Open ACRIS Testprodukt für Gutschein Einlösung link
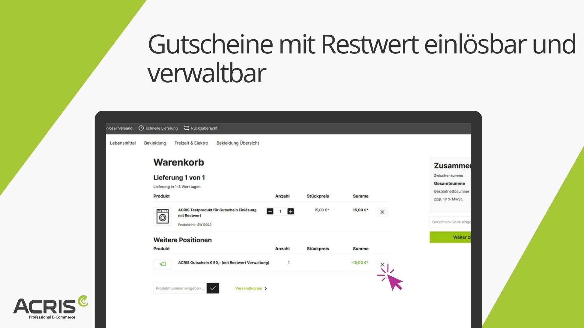584x328 pixels. coord(217,213)
